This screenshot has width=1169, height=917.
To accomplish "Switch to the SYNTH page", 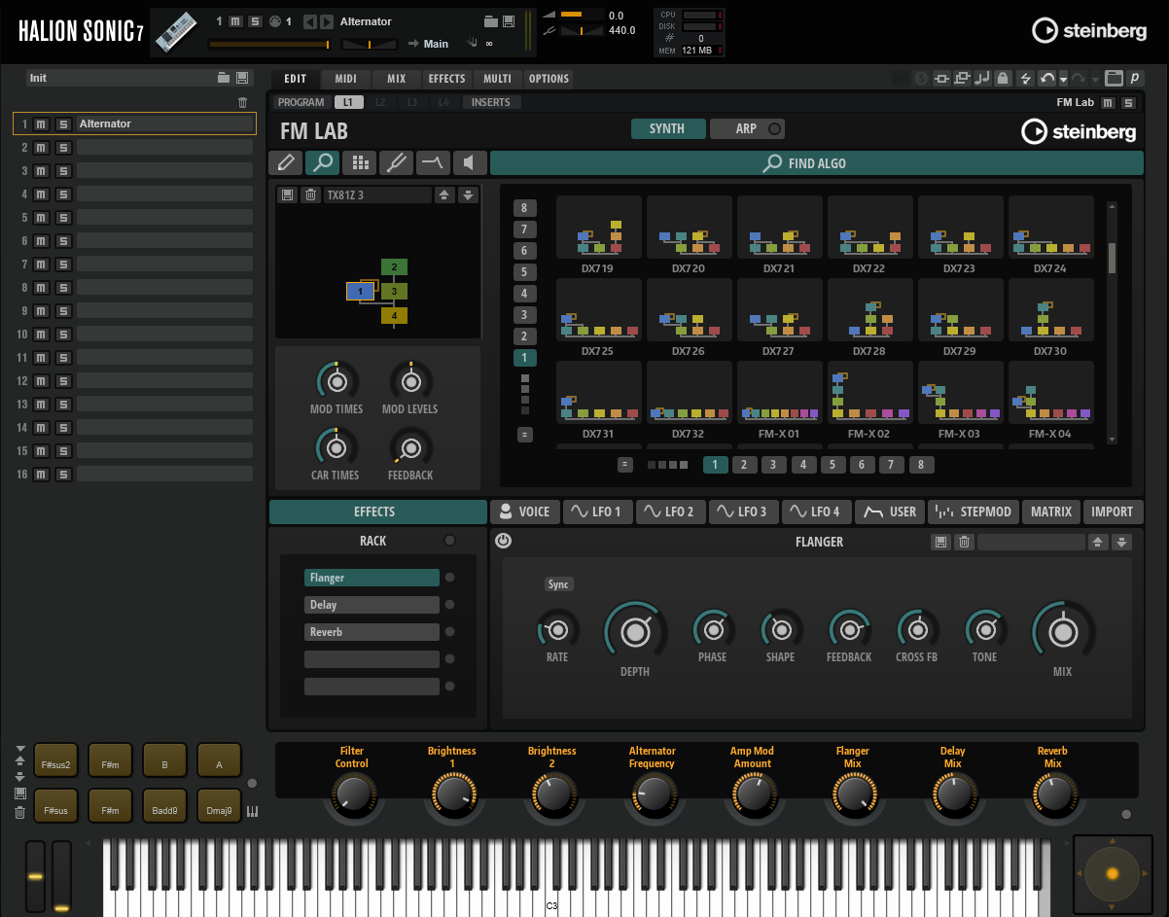I will coord(667,128).
